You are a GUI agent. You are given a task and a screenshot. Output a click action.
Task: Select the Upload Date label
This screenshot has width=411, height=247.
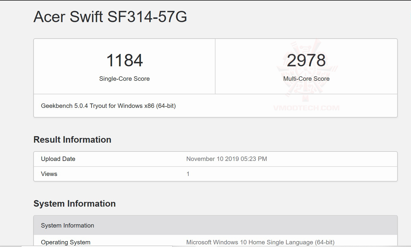(x=58, y=159)
